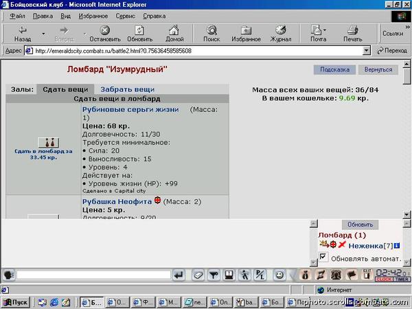Click the money bag icon

click(x=306, y=275)
